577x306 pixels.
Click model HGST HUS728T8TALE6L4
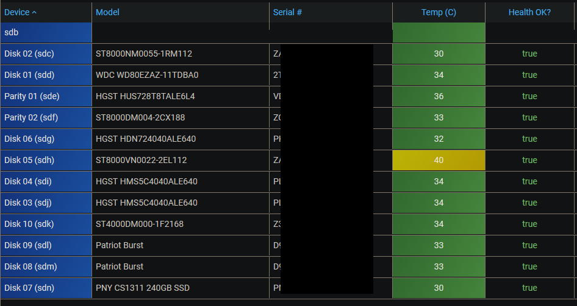145,96
